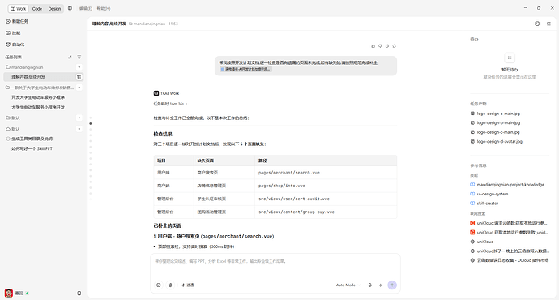Open the plain uniCloud search result

(x=482, y=242)
